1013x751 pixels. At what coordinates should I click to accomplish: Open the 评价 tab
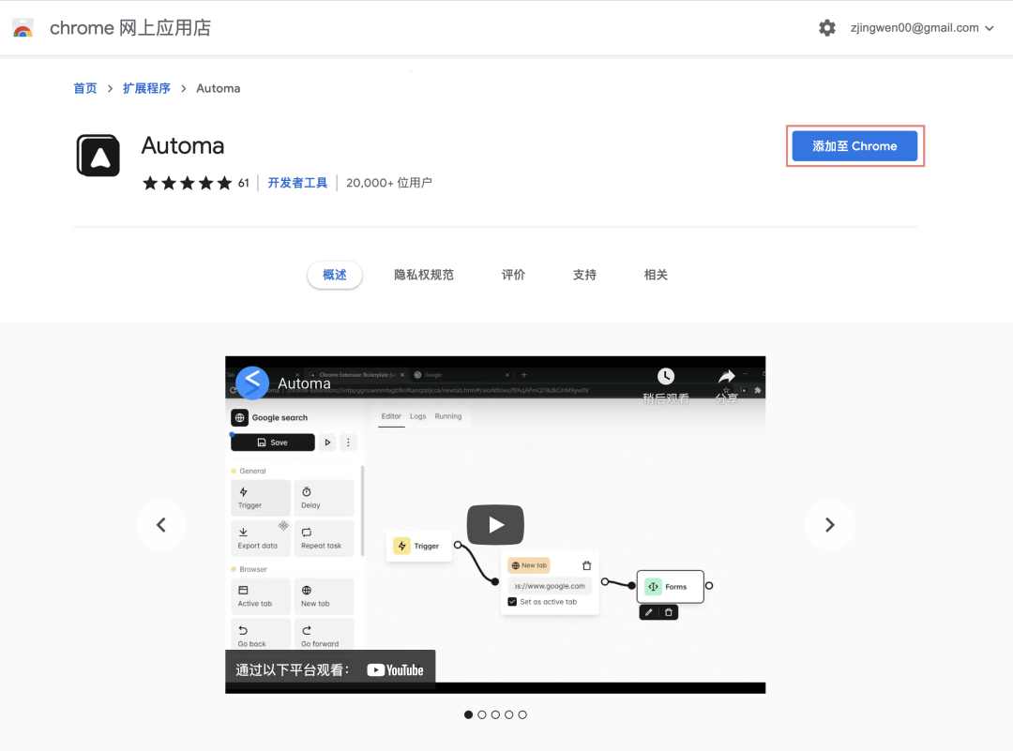(514, 275)
